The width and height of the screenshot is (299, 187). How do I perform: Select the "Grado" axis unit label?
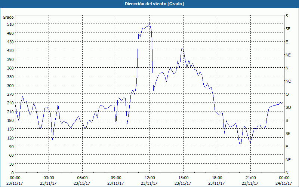[x=8, y=17]
